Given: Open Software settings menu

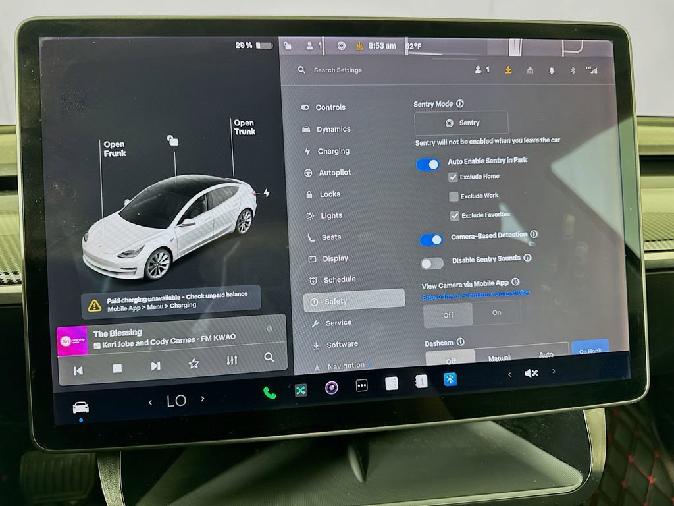Looking at the screenshot, I should 335,344.
